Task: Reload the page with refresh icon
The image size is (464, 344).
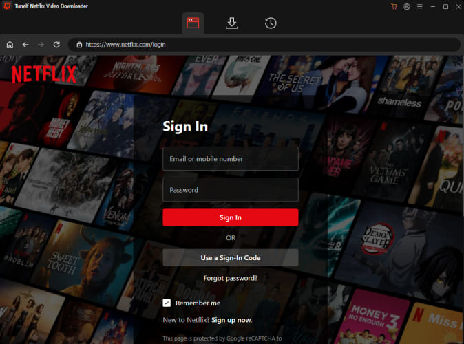Action: pyautogui.click(x=56, y=45)
